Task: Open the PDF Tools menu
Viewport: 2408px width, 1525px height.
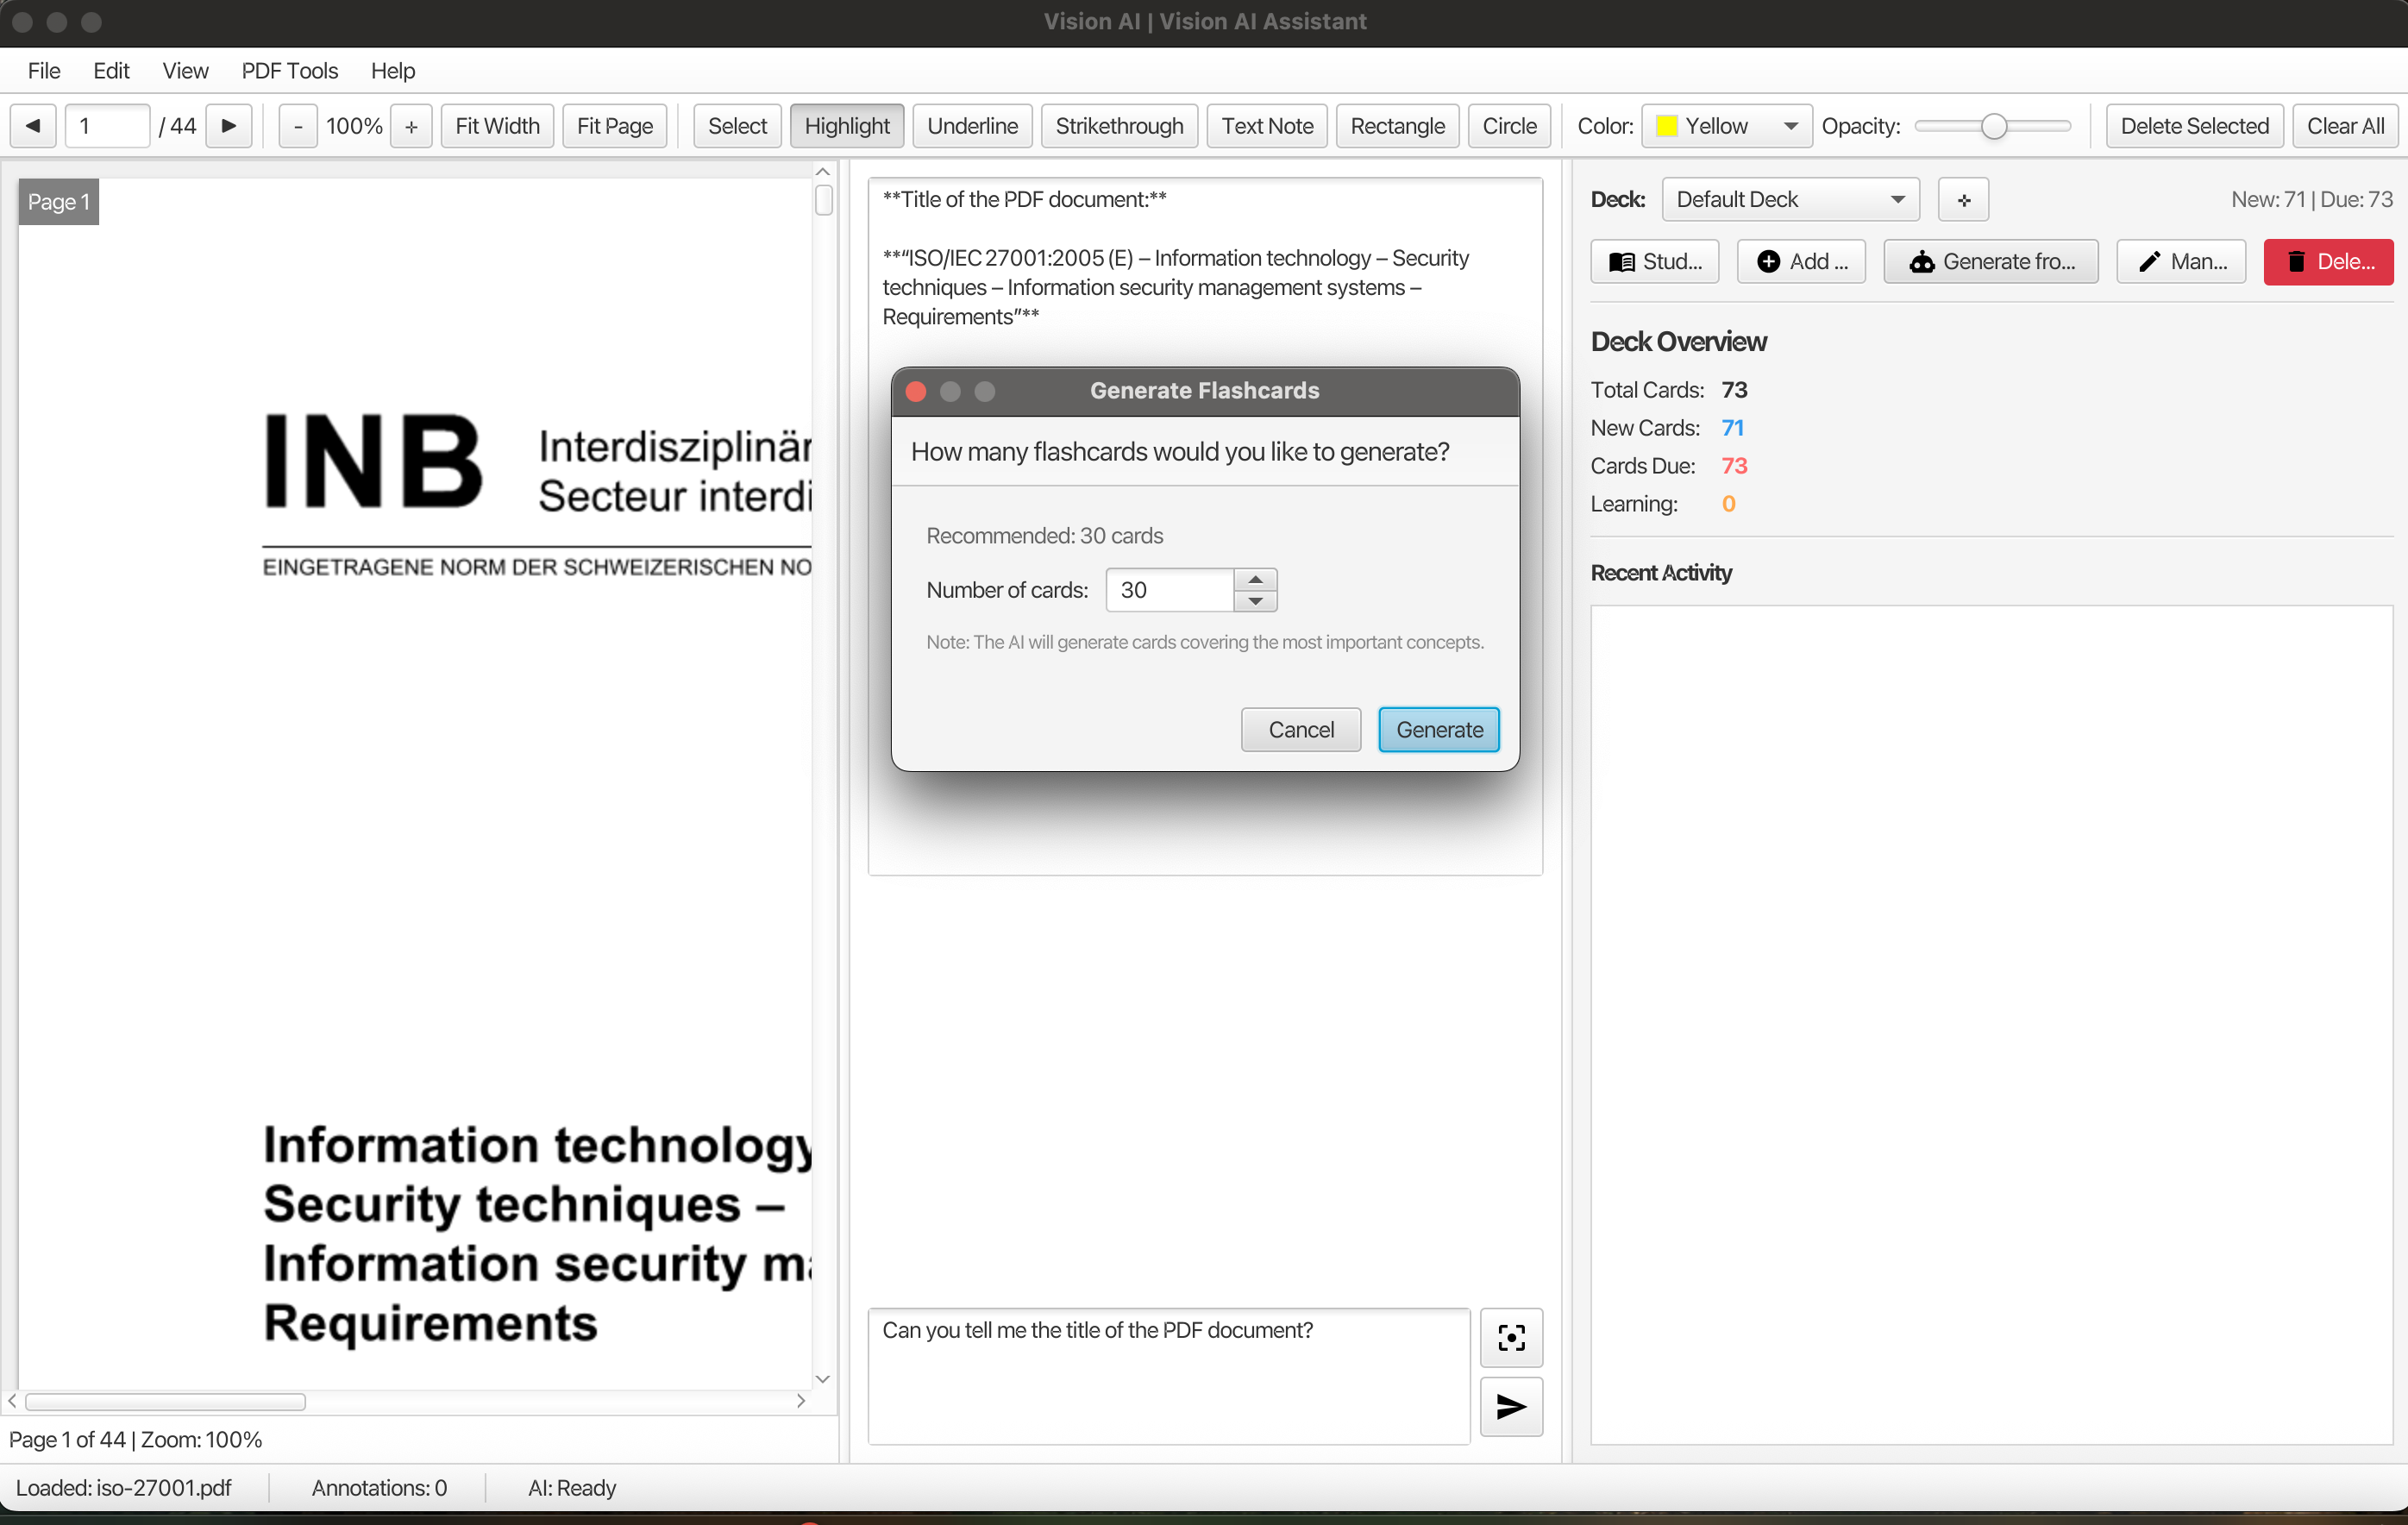Action: [x=289, y=71]
